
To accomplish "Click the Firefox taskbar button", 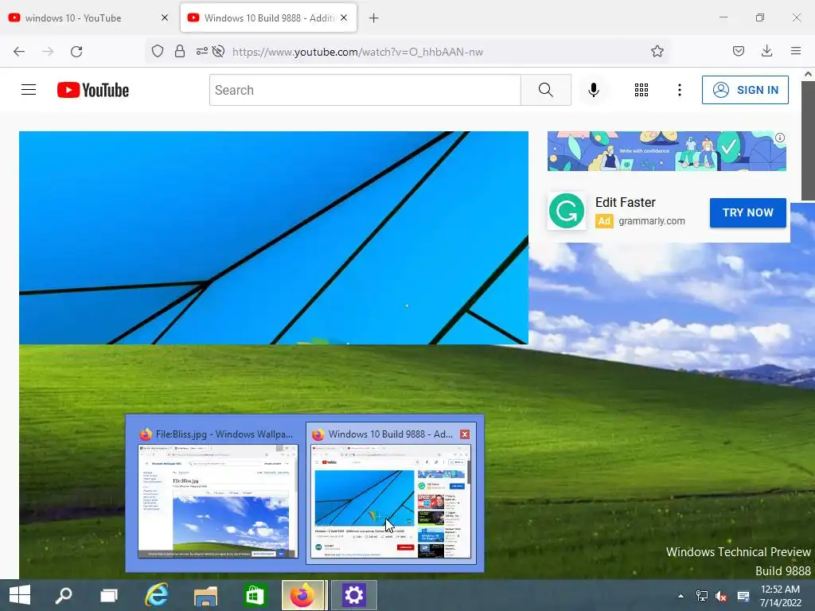I will click(x=303, y=595).
